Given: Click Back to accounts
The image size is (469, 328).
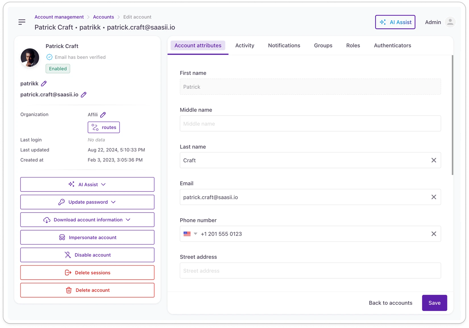Looking at the screenshot, I should coord(391,303).
